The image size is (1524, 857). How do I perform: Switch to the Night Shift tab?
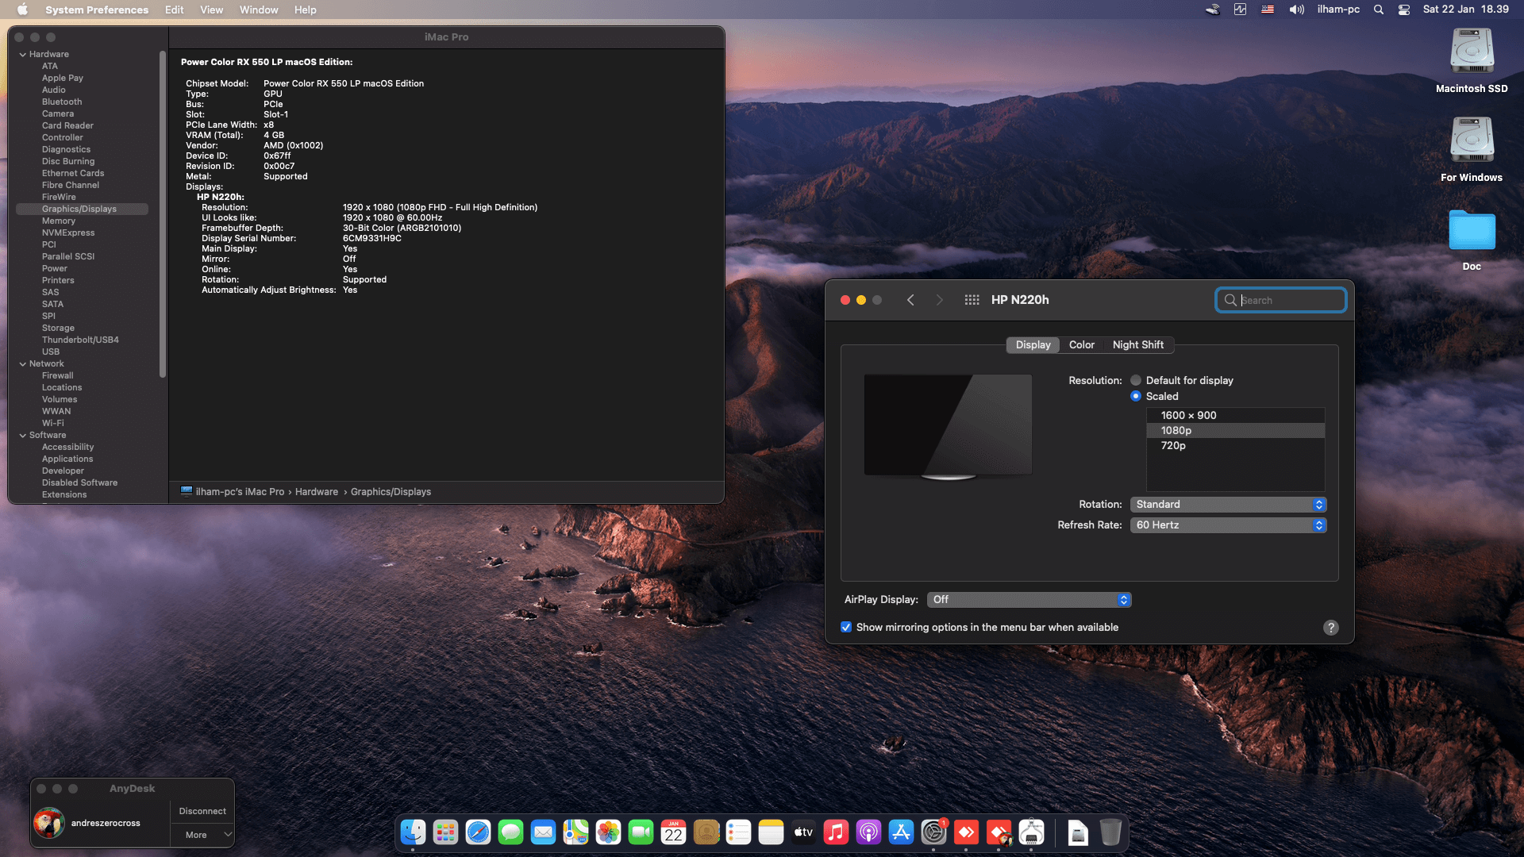point(1138,344)
